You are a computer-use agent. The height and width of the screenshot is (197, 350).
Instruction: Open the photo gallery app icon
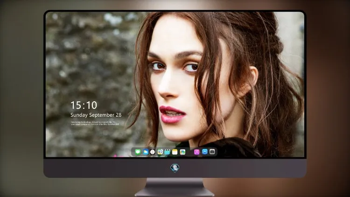click(x=182, y=152)
